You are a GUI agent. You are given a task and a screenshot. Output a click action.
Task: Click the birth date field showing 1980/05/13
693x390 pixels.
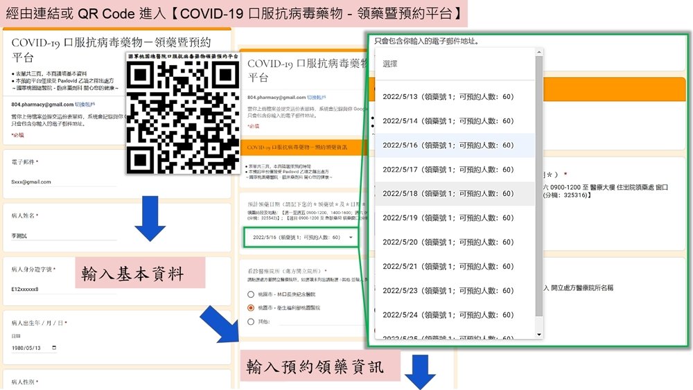34,348
